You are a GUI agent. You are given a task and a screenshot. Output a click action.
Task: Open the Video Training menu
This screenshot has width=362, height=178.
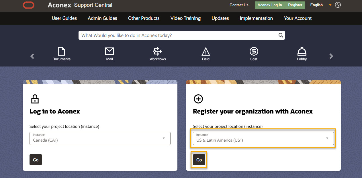[185, 18]
